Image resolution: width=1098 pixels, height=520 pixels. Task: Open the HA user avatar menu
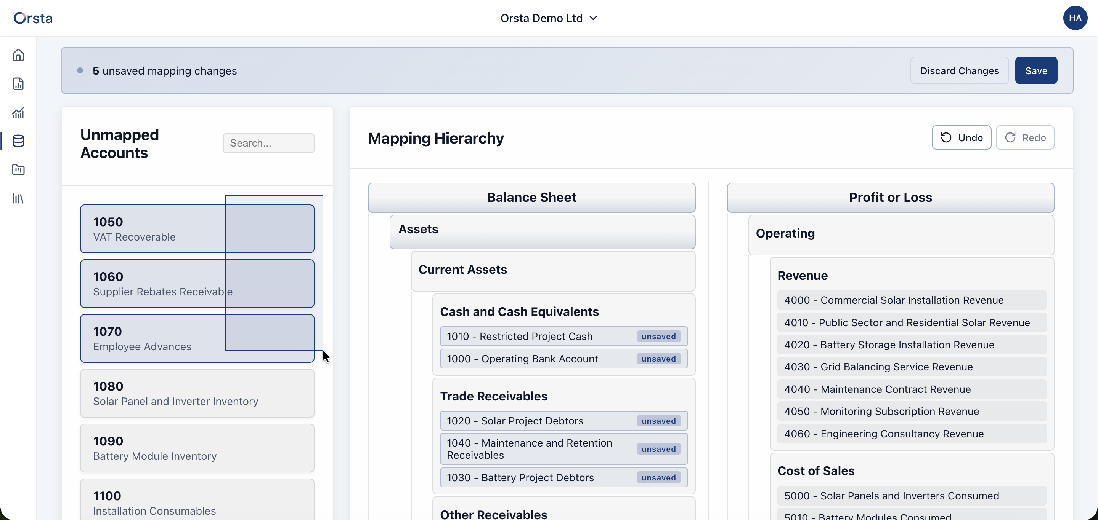(x=1075, y=18)
